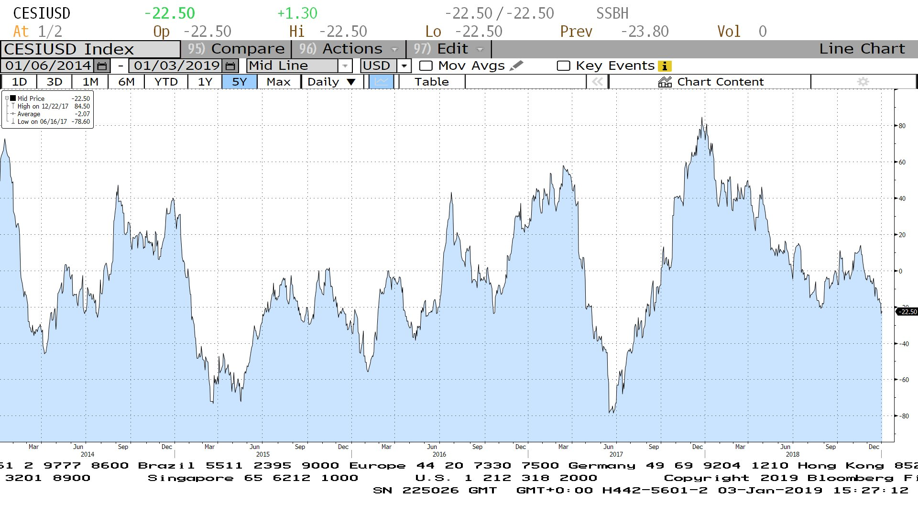Image resolution: width=918 pixels, height=514 pixels.
Task: Click the CESIUSD ticker text
Action: (42, 13)
